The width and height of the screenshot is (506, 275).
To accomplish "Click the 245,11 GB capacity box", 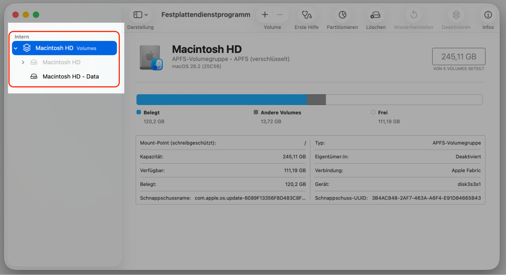I will click(459, 56).
